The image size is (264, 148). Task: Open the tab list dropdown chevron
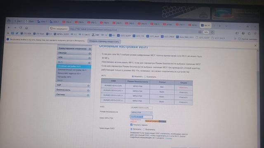[226, 26]
